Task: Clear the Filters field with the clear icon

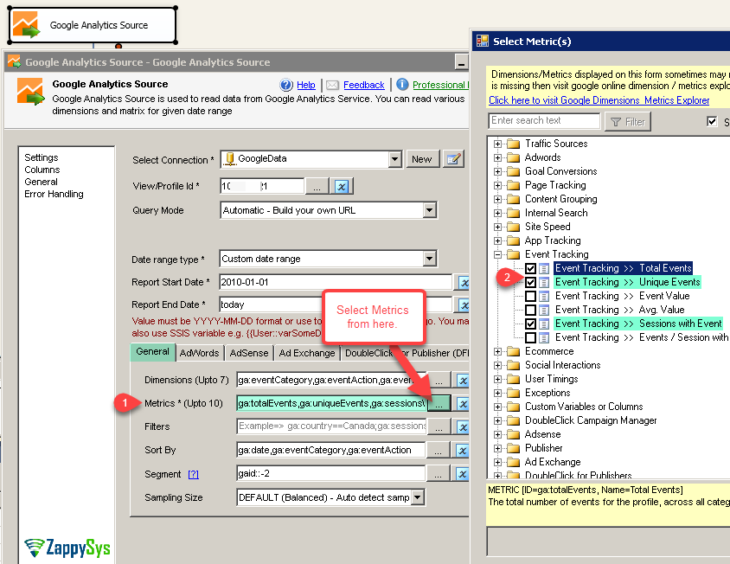Action: tap(462, 426)
